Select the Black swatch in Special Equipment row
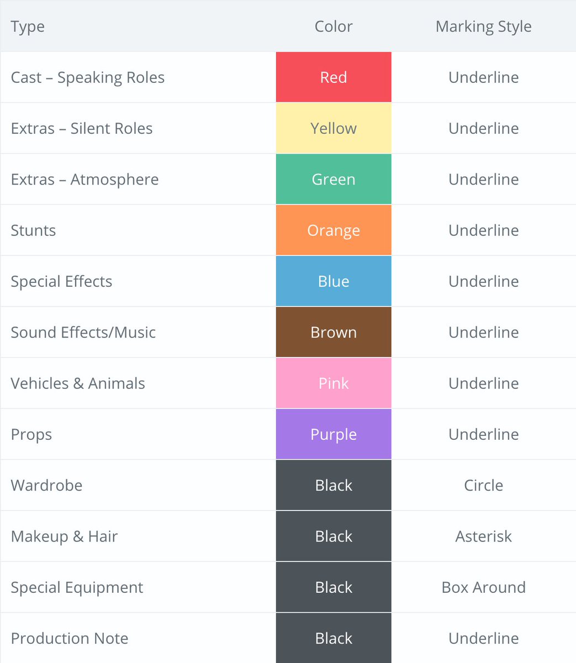576x663 pixels. (x=334, y=587)
